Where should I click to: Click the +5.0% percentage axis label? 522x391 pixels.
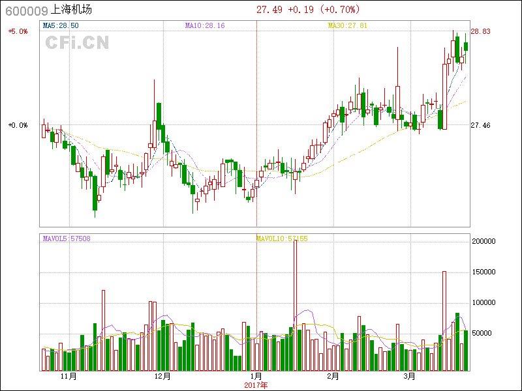18,31
